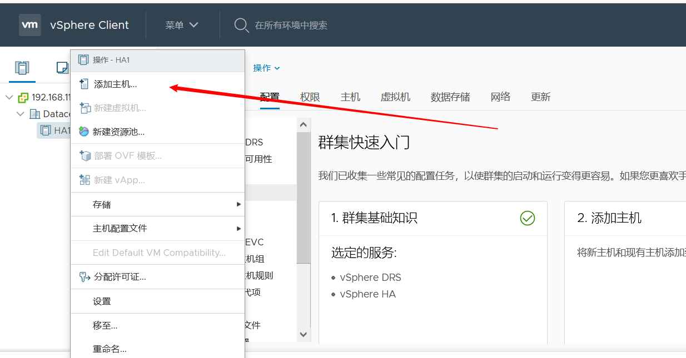Click the vCenter server icon in tree
The height and width of the screenshot is (358, 686).
coord(23,98)
